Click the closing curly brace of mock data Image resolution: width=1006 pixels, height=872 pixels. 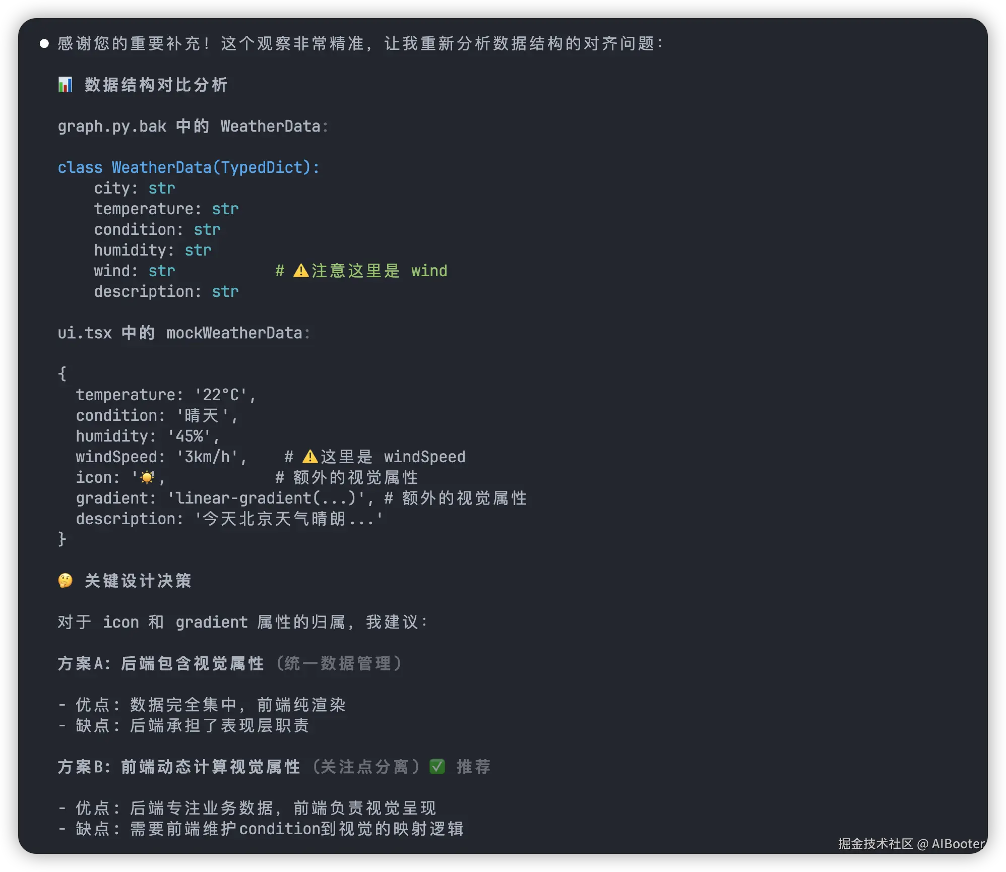click(x=62, y=539)
